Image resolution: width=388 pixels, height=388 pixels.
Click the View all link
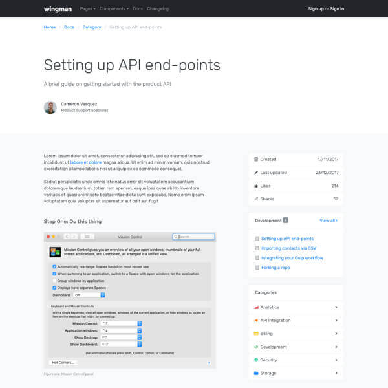pyautogui.click(x=329, y=221)
